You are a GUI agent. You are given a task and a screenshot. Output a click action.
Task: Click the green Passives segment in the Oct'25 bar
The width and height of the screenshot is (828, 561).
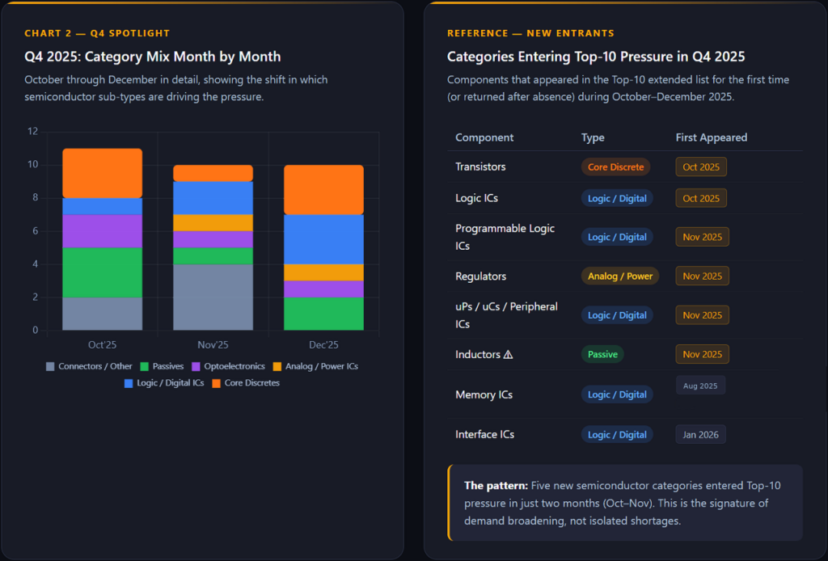click(x=103, y=272)
